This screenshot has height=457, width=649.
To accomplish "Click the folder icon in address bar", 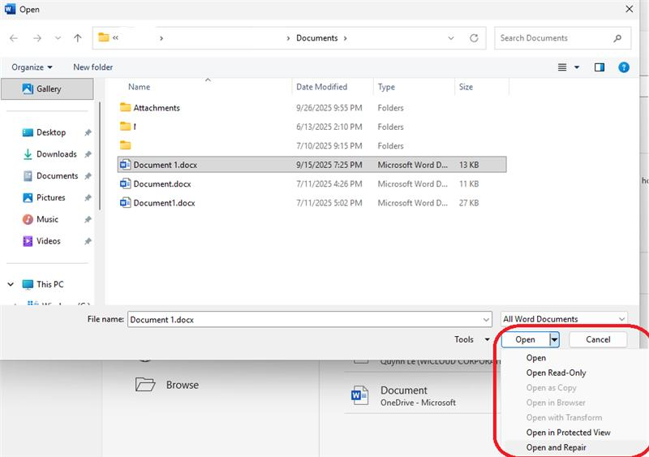I will tap(104, 37).
